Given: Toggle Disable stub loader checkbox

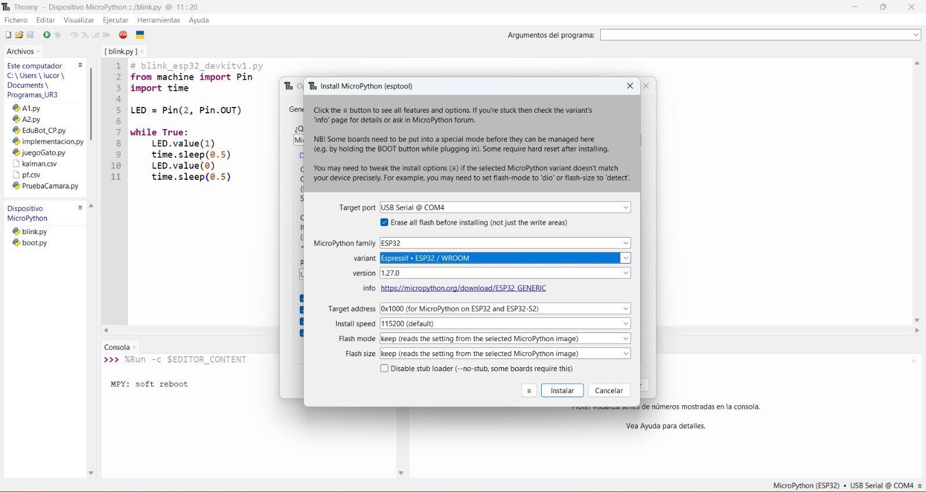Looking at the screenshot, I should pos(384,368).
